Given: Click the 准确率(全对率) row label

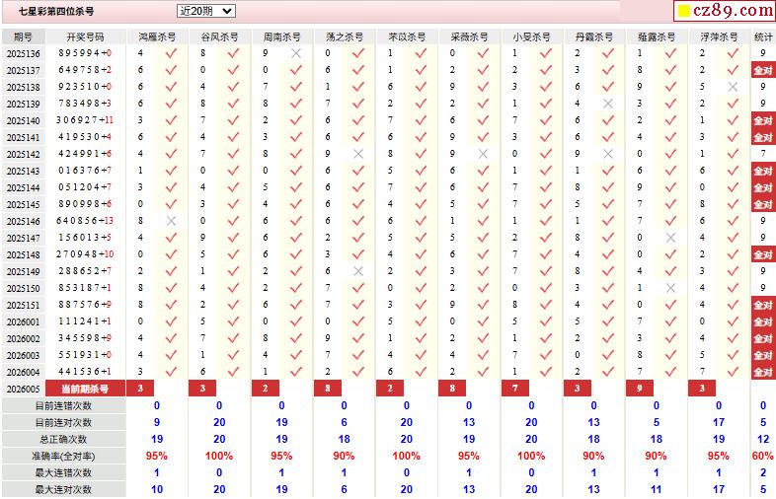Looking at the screenshot, I should pos(63,456).
